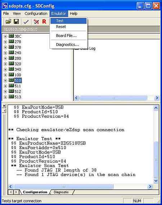This screenshot has width=162, height=205.
Task: Click the red disconnect toolbar icon
Action: 36,22
